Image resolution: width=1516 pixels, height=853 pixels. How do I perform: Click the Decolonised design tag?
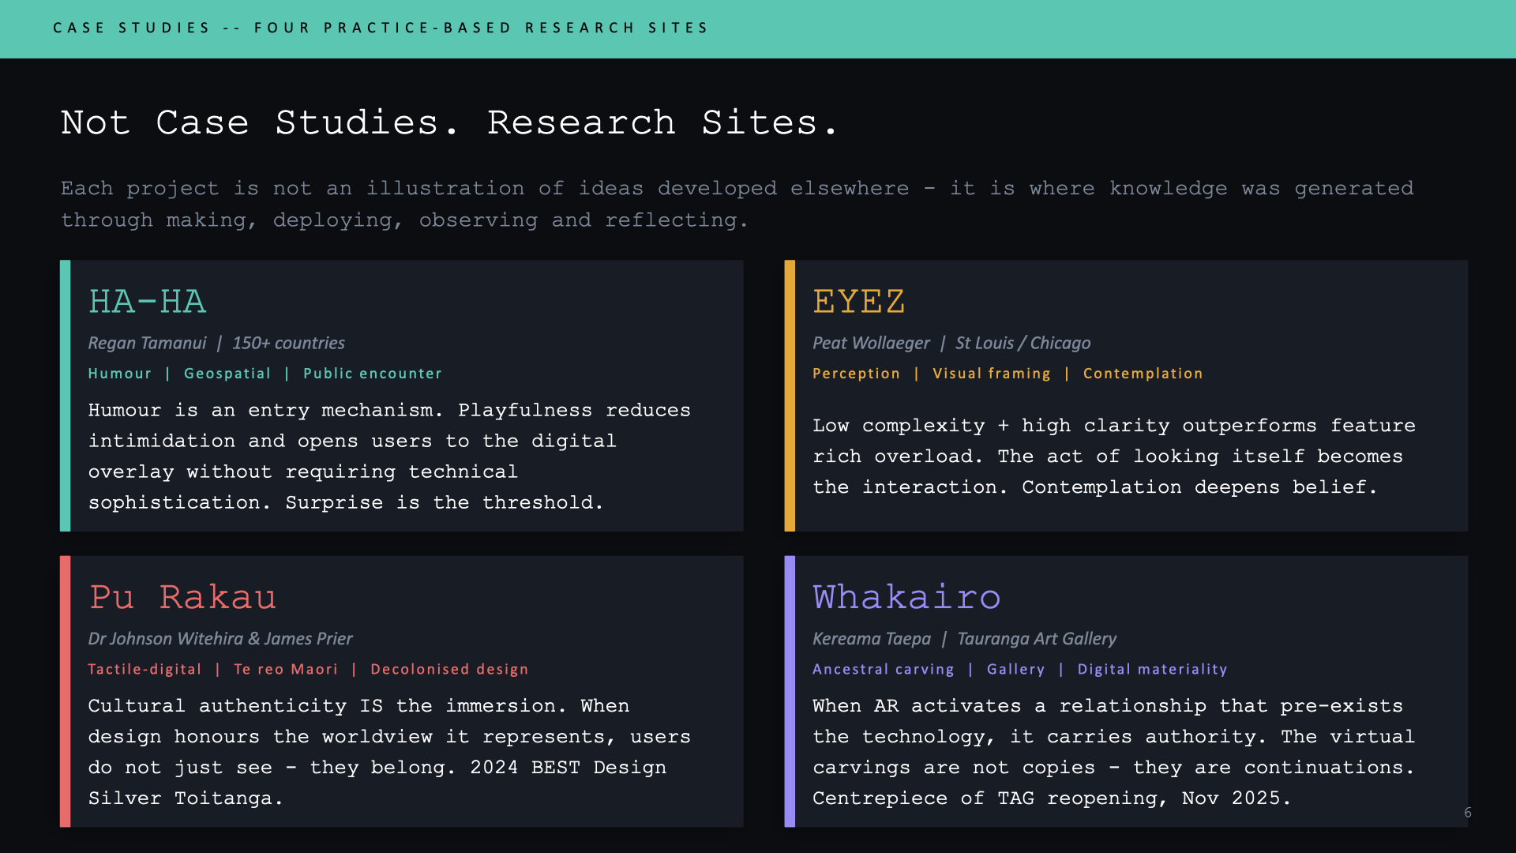[449, 669]
